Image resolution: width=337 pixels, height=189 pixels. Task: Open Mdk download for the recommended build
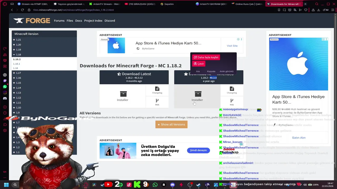[232, 102]
